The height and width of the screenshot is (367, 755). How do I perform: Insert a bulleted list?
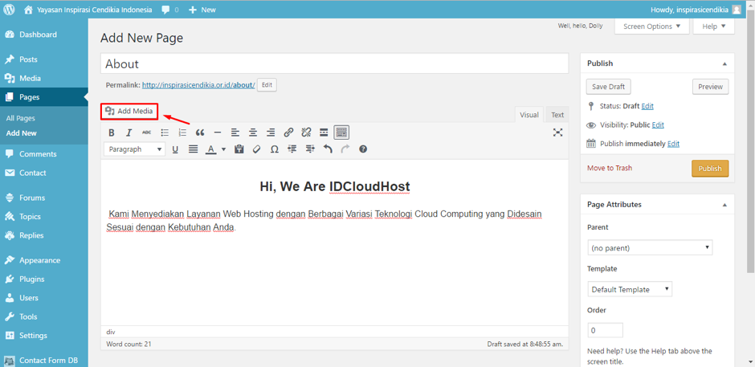click(165, 133)
